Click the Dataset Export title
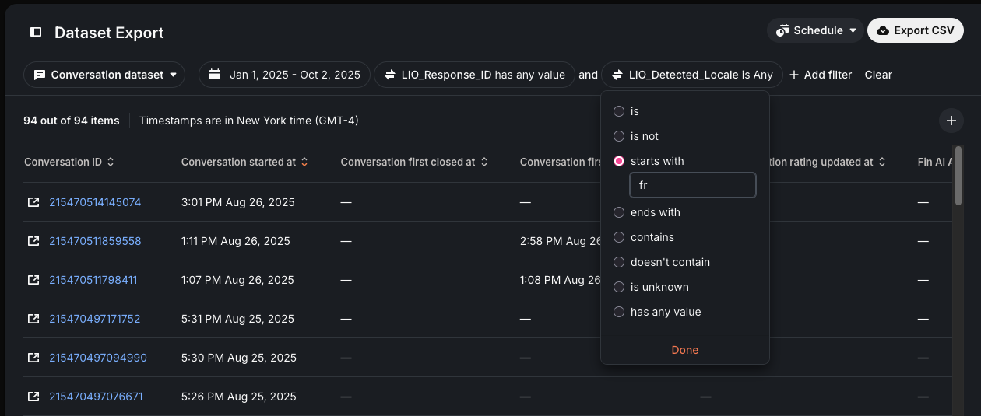The width and height of the screenshot is (981, 416). point(109,33)
